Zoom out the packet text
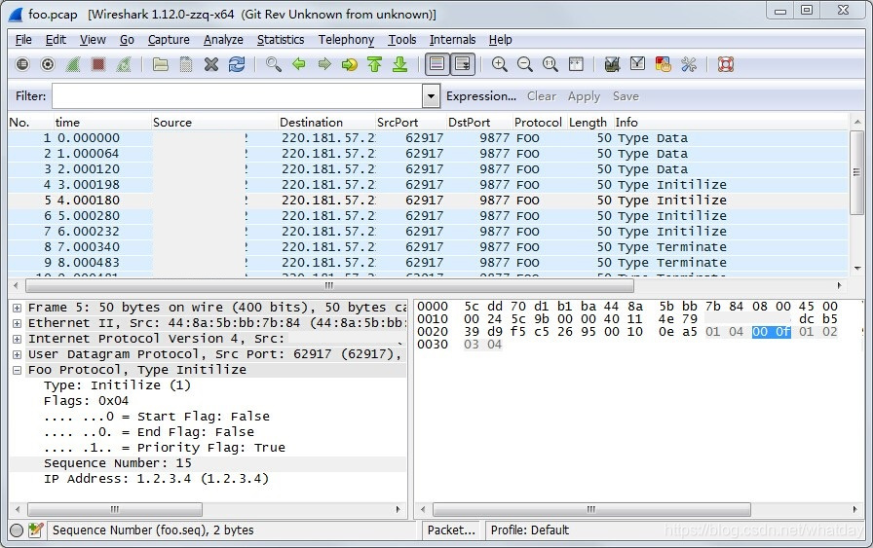Image resolution: width=873 pixels, height=548 pixels. coord(525,64)
